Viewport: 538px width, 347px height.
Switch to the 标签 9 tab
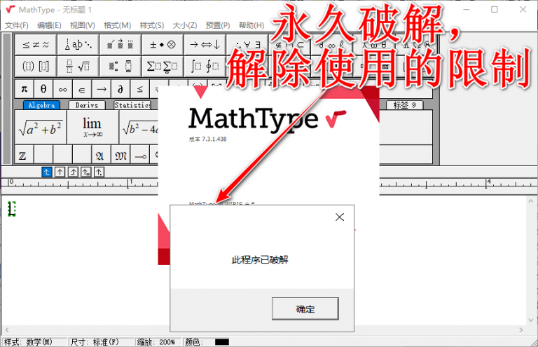coord(404,105)
